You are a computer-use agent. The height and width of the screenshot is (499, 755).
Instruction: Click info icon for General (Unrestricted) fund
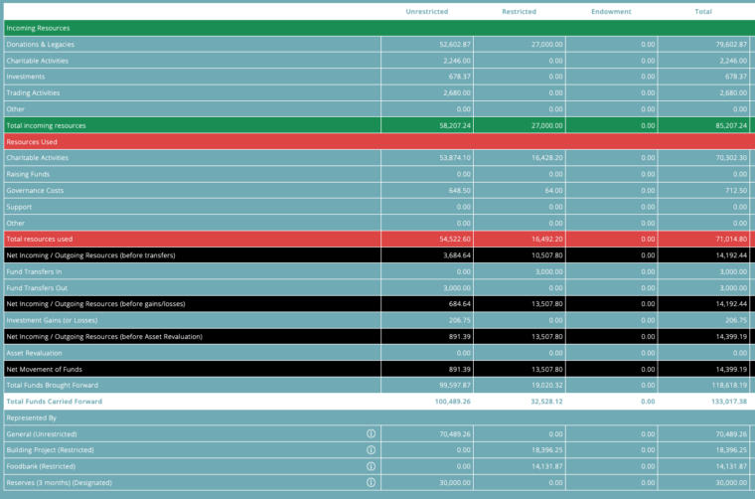[371, 433]
